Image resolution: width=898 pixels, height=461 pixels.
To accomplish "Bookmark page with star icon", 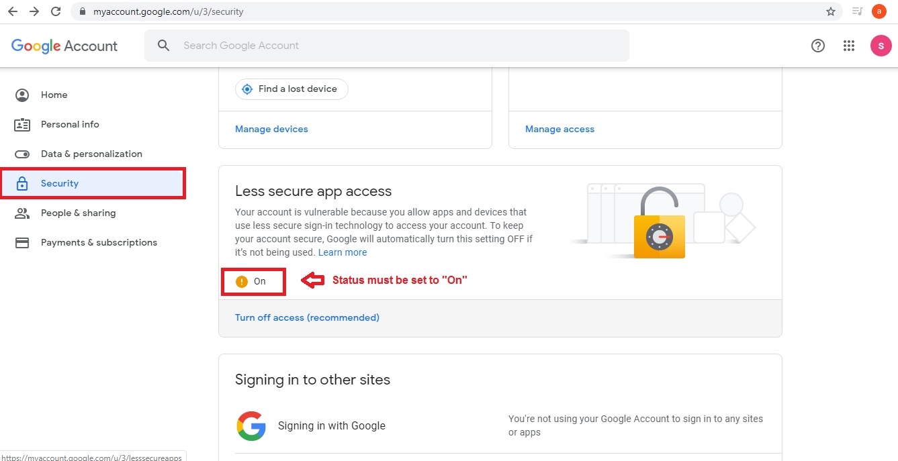I will pos(831,11).
